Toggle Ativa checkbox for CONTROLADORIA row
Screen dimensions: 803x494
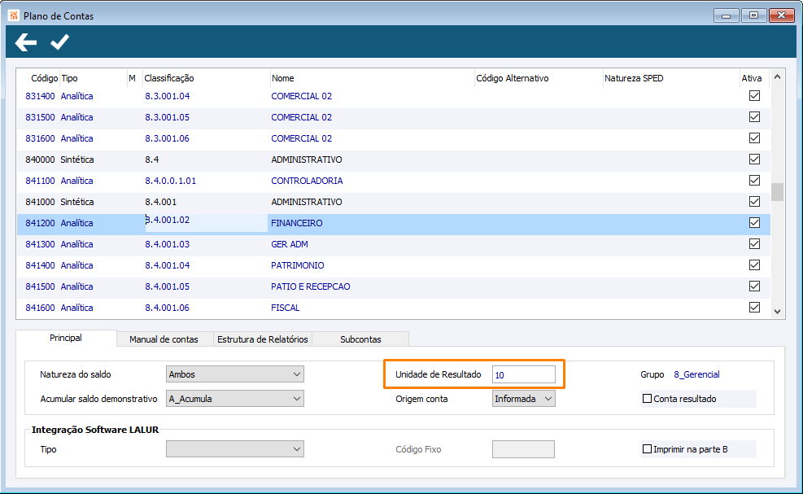(x=754, y=181)
